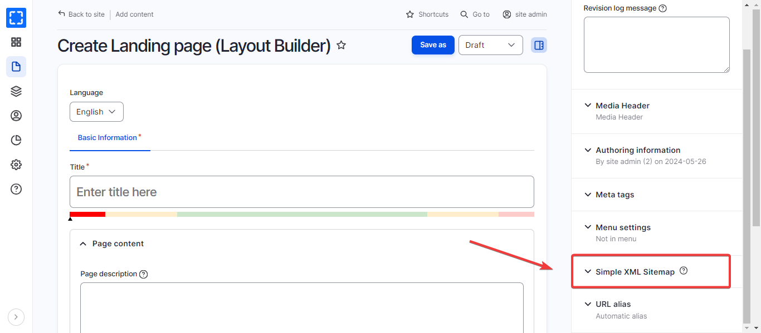Open the site admin user menu
The height and width of the screenshot is (333, 761).
click(x=525, y=14)
